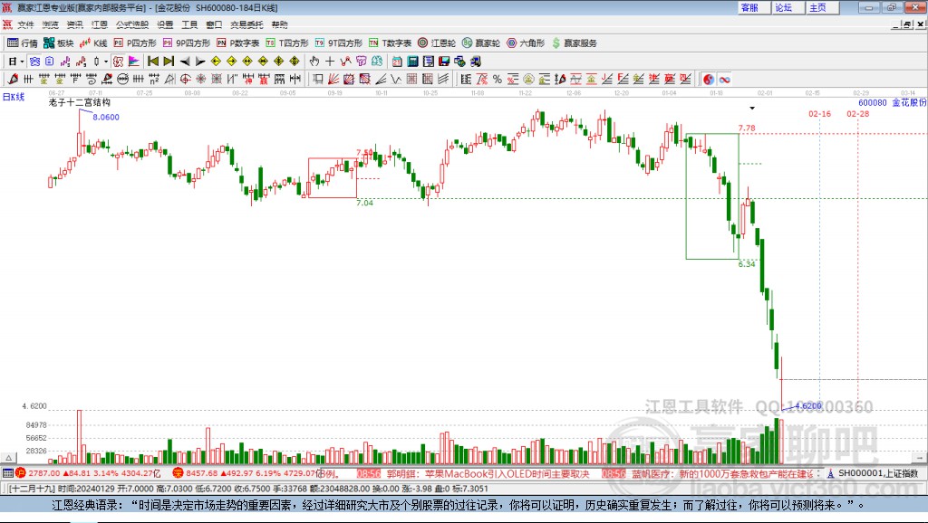The height and width of the screenshot is (523, 928).
Task: Click the up-arrow expander at volume panel's left
Action: (8, 458)
